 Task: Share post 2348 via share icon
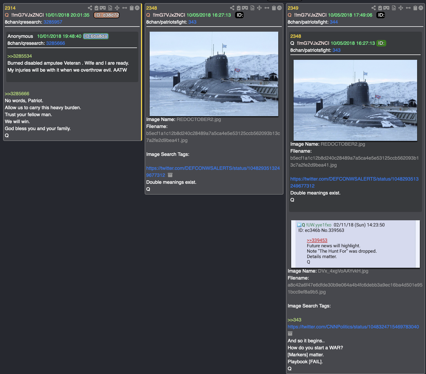[232, 8]
